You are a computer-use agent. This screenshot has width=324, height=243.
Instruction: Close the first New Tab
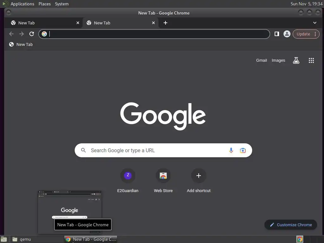pos(78,23)
